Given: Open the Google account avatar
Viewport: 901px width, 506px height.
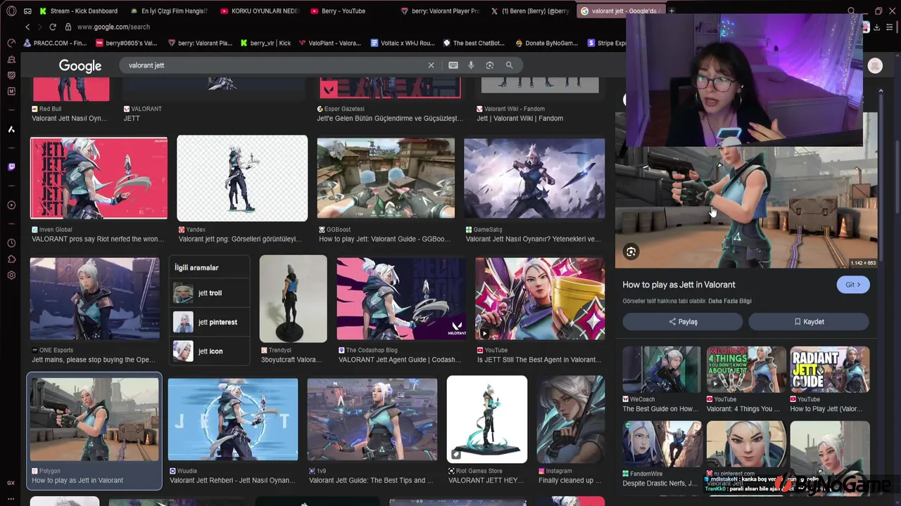Looking at the screenshot, I should click(x=875, y=65).
